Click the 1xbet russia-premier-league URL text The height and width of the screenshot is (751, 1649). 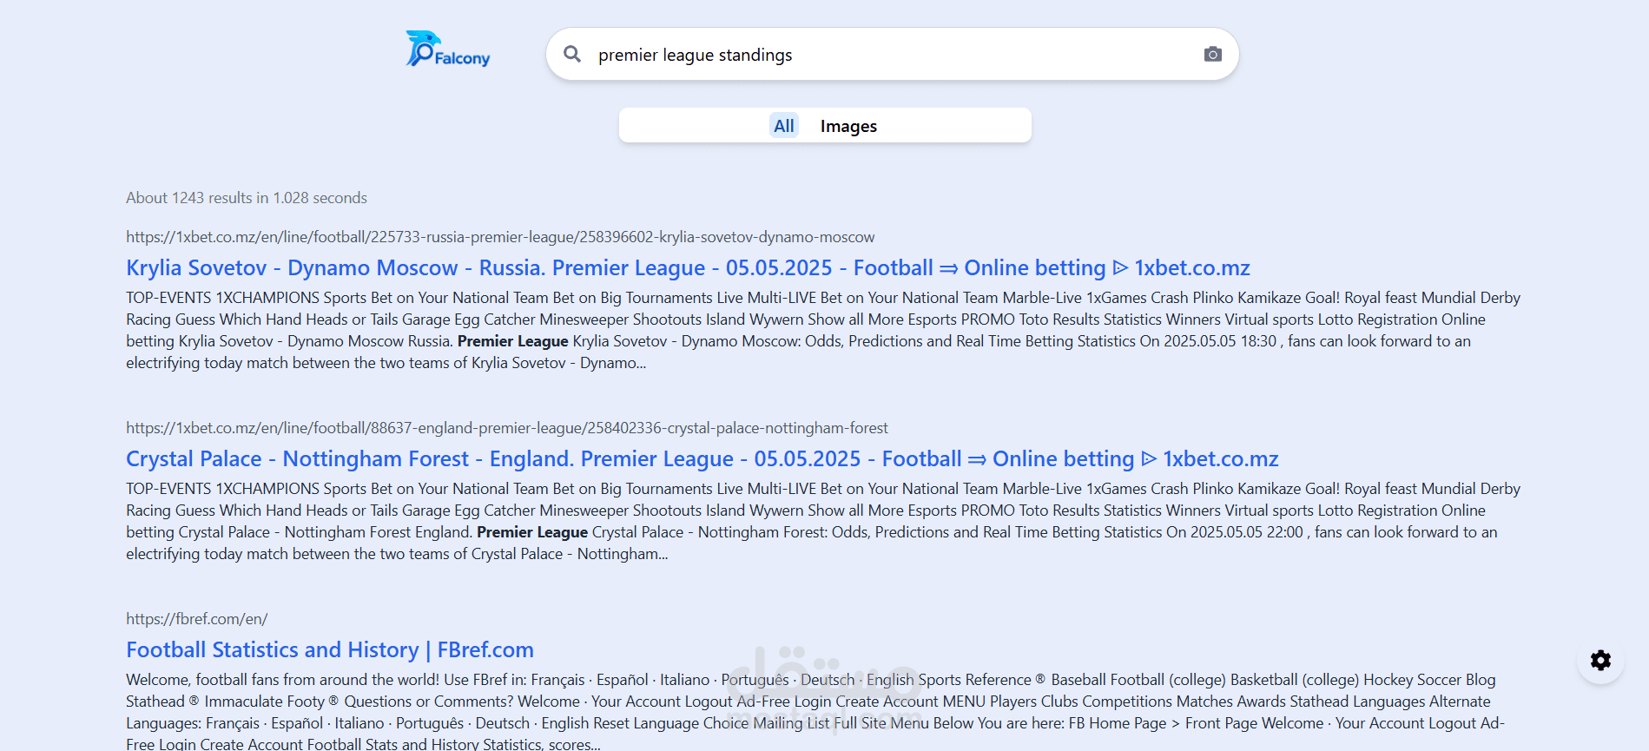tap(500, 237)
